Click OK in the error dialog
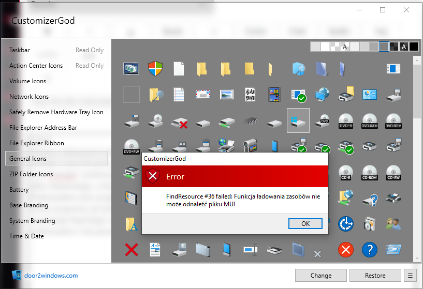Screen dimensions: 423x289 tap(305, 223)
